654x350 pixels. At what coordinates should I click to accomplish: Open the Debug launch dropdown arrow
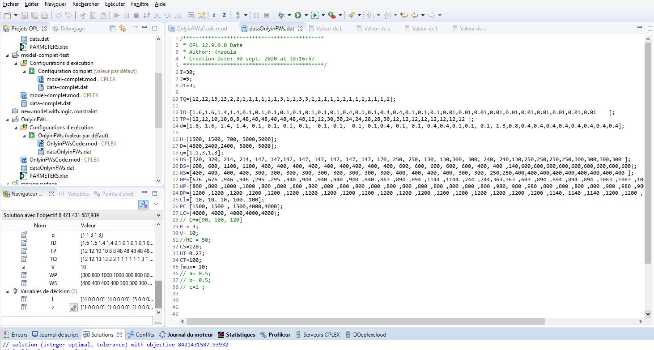point(289,15)
